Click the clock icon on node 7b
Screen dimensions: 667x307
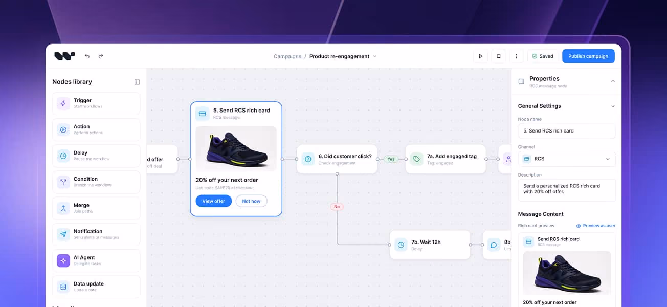pyautogui.click(x=401, y=245)
